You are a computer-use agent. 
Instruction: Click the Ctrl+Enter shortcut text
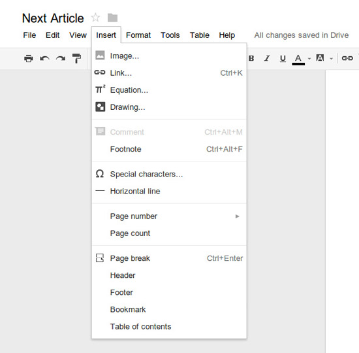225,258
